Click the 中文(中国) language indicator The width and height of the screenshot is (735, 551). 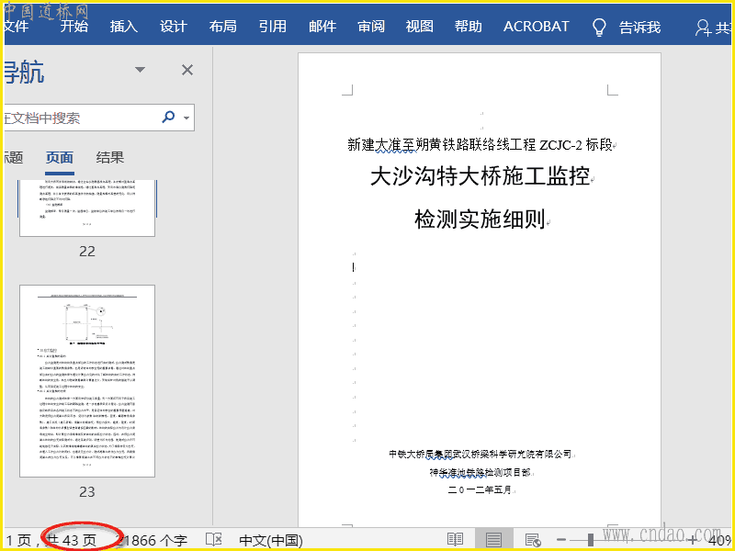point(271,540)
